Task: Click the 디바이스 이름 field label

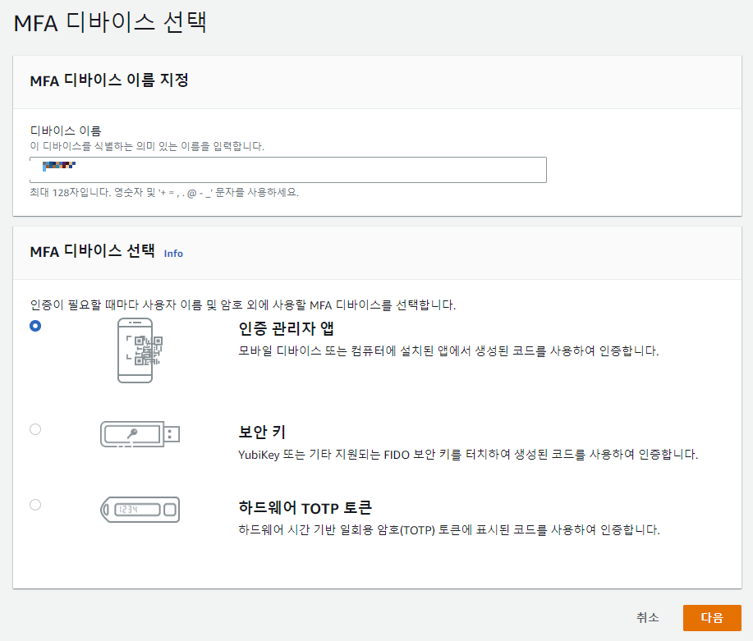Action: pyautogui.click(x=66, y=130)
